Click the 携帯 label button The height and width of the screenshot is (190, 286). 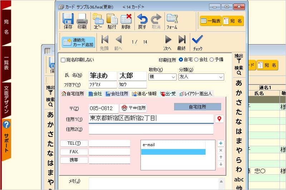[x=74, y=160]
